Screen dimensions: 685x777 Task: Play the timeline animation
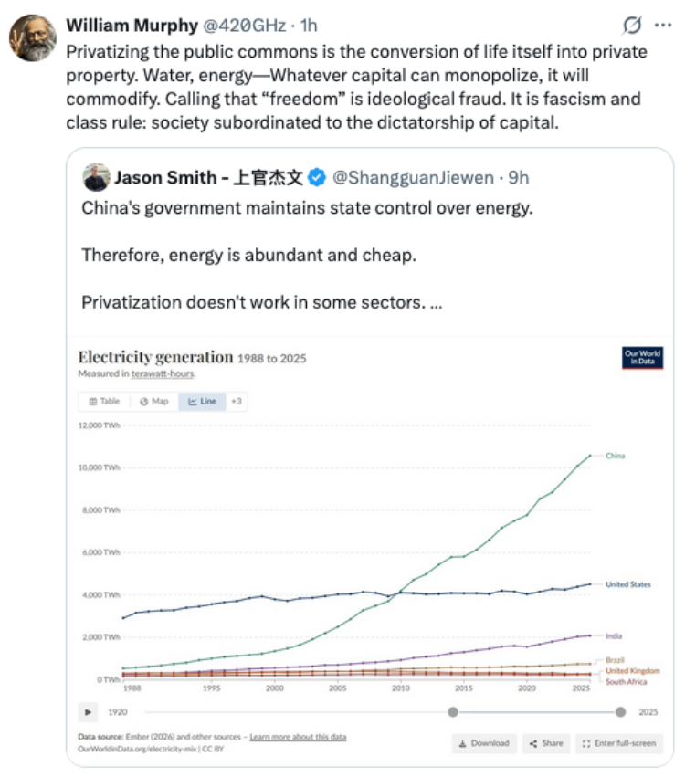point(88,712)
